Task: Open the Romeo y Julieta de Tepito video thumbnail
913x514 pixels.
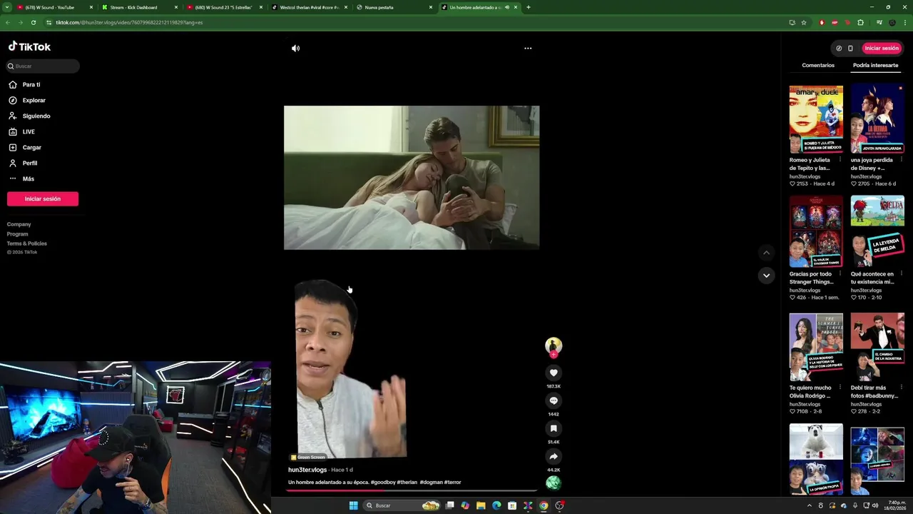Action: coord(816,119)
